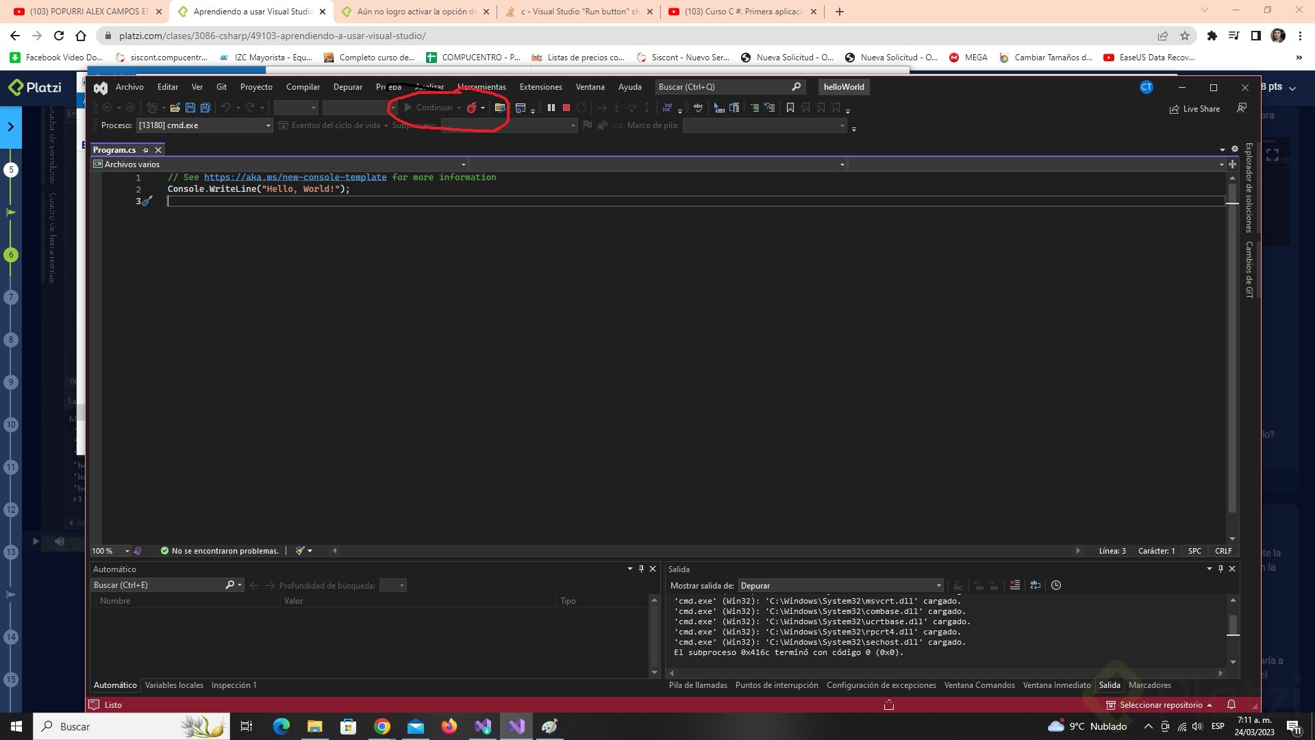This screenshot has height=740, width=1315.
Task: Open the 'Mostrar salida de' Depuración dropdown
Action: tap(938, 585)
